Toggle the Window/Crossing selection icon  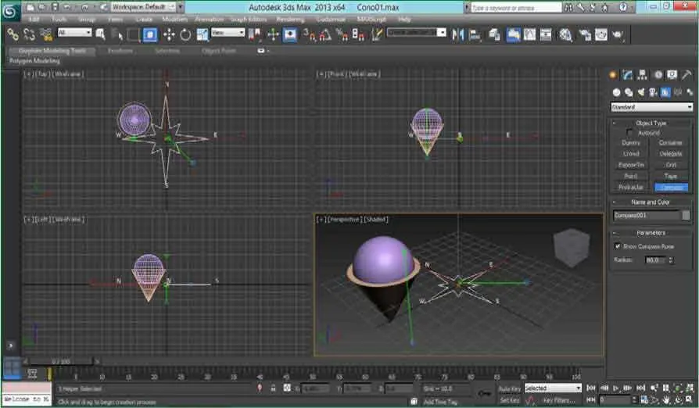(150, 34)
